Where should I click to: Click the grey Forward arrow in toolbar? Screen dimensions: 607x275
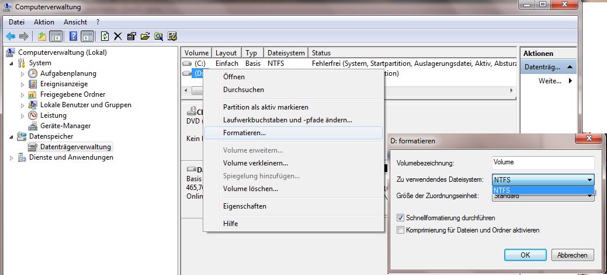(23, 36)
